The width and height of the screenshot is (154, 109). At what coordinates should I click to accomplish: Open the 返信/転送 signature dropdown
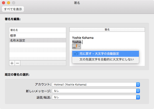point(96,97)
